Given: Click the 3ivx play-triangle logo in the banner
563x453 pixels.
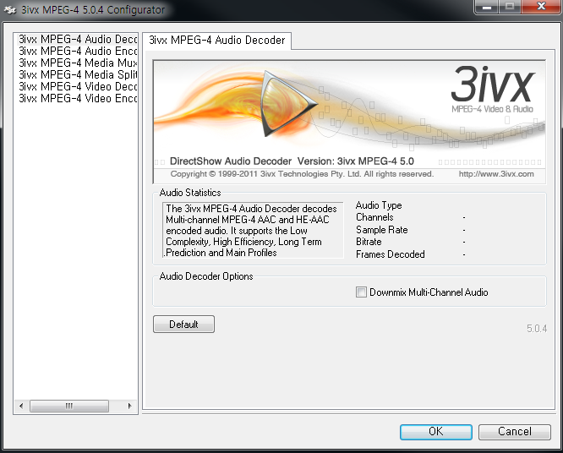Looking at the screenshot, I should (287, 103).
